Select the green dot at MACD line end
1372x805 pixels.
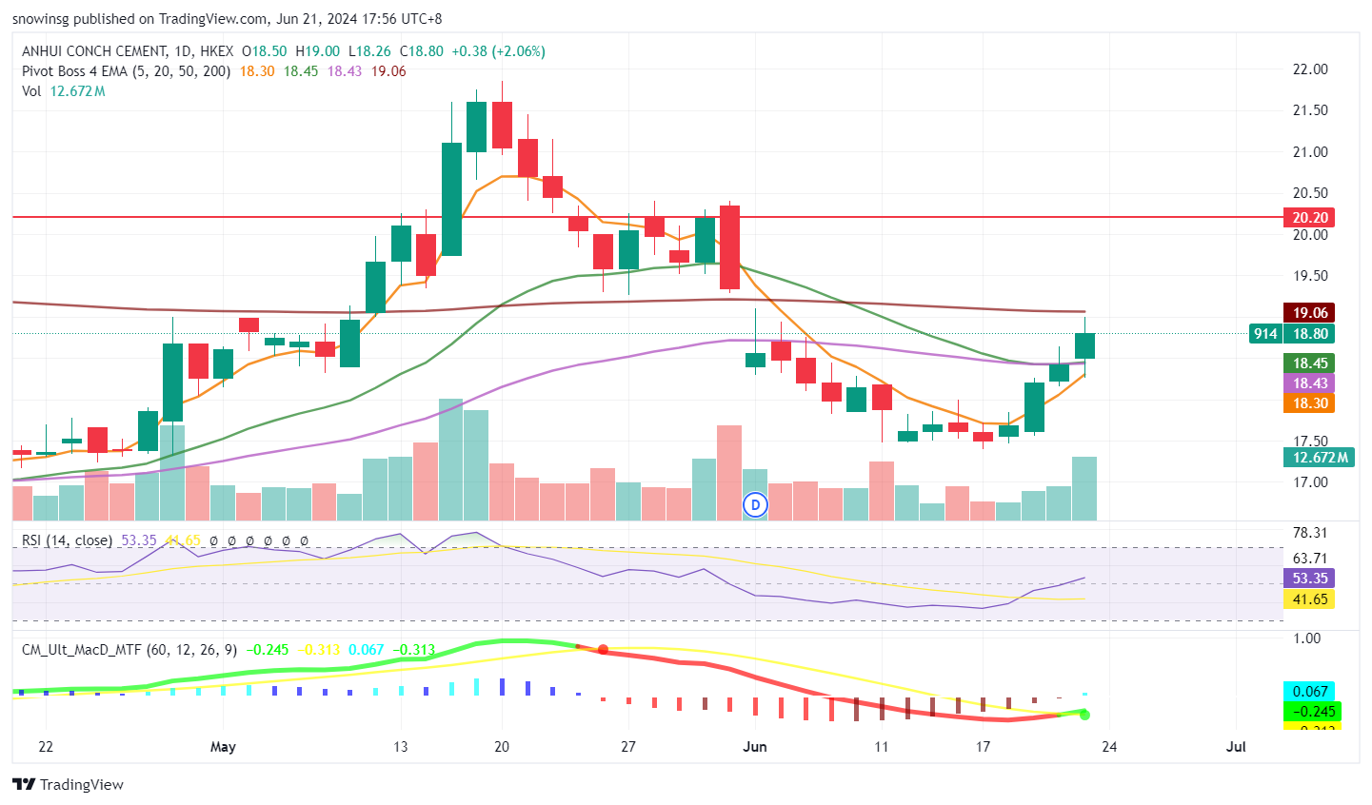(1084, 715)
